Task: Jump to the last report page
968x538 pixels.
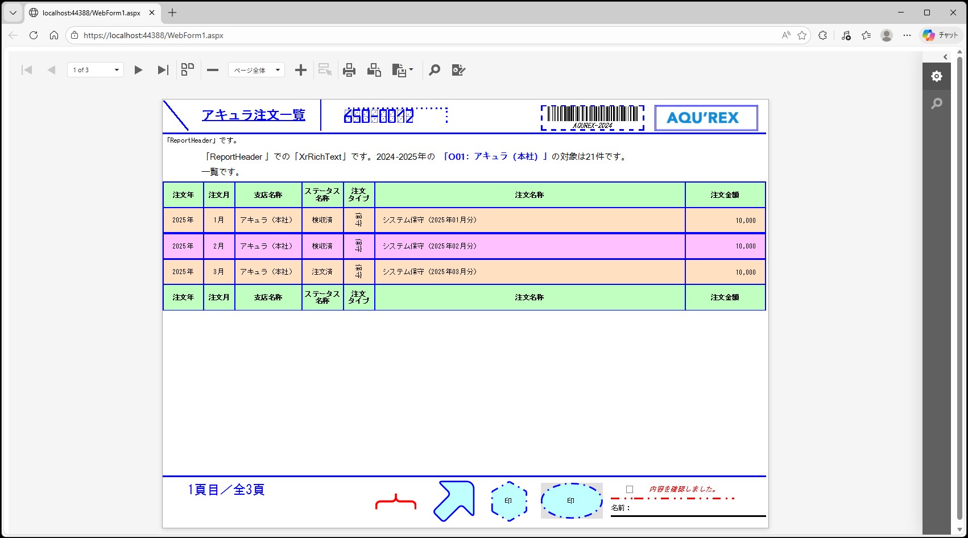Action: (x=163, y=70)
